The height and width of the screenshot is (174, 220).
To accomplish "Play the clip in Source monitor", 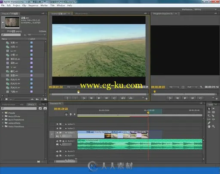I will pos(99,98).
